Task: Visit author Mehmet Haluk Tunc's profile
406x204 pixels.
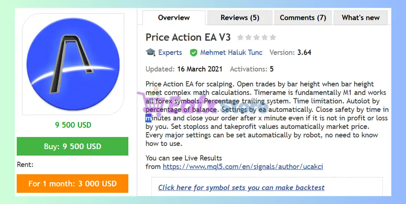Action: tap(231, 53)
